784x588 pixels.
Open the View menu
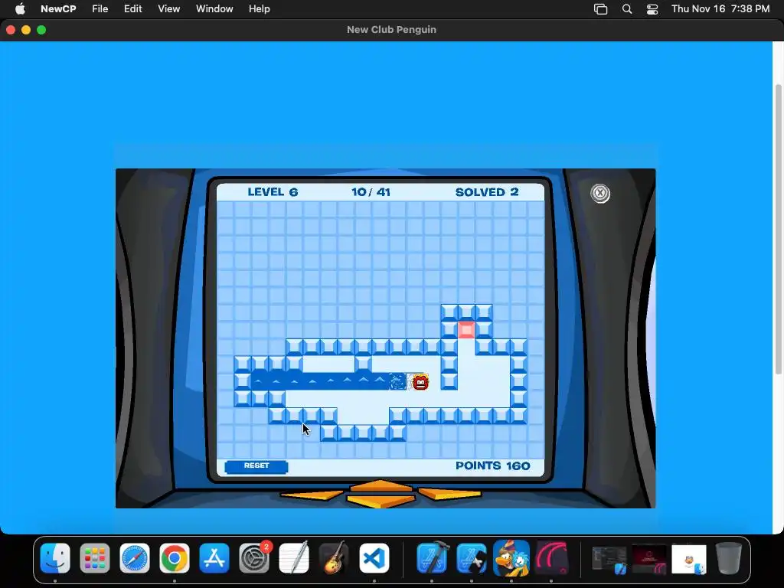[169, 9]
